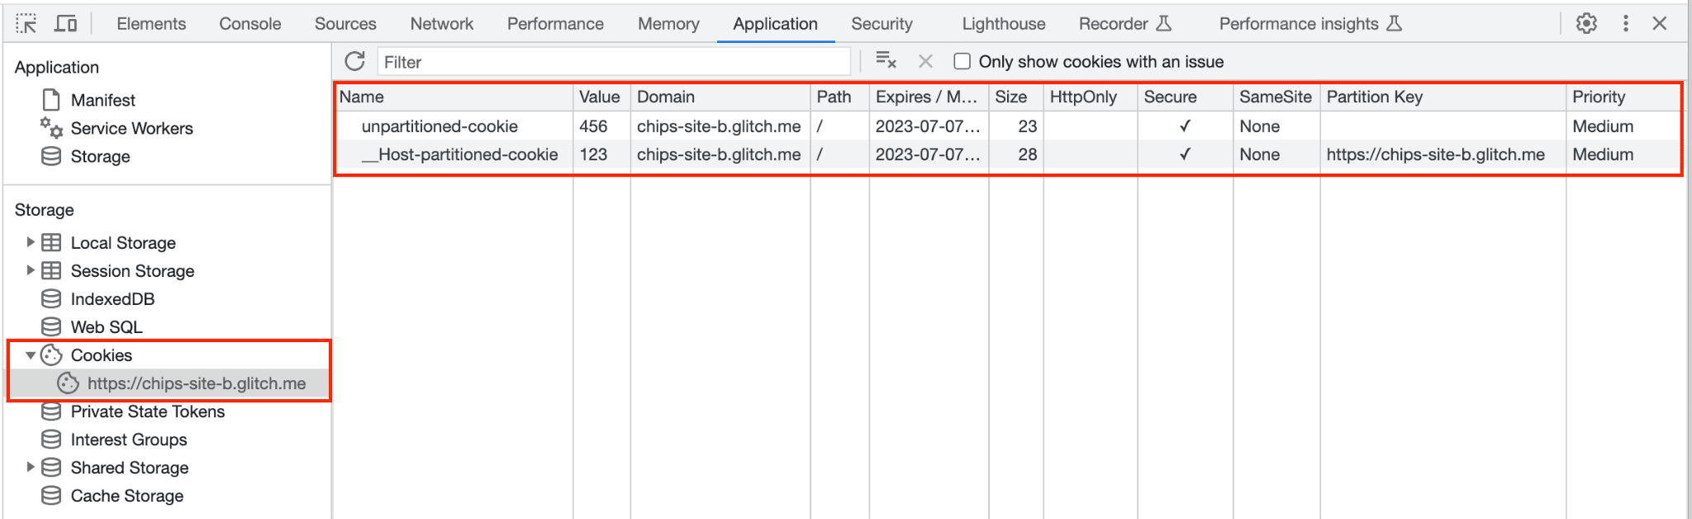Open the Service Workers pane
The height and width of the screenshot is (519, 1692).
click(131, 128)
